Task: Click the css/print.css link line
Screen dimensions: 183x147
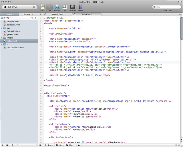Action: tap(89, 70)
